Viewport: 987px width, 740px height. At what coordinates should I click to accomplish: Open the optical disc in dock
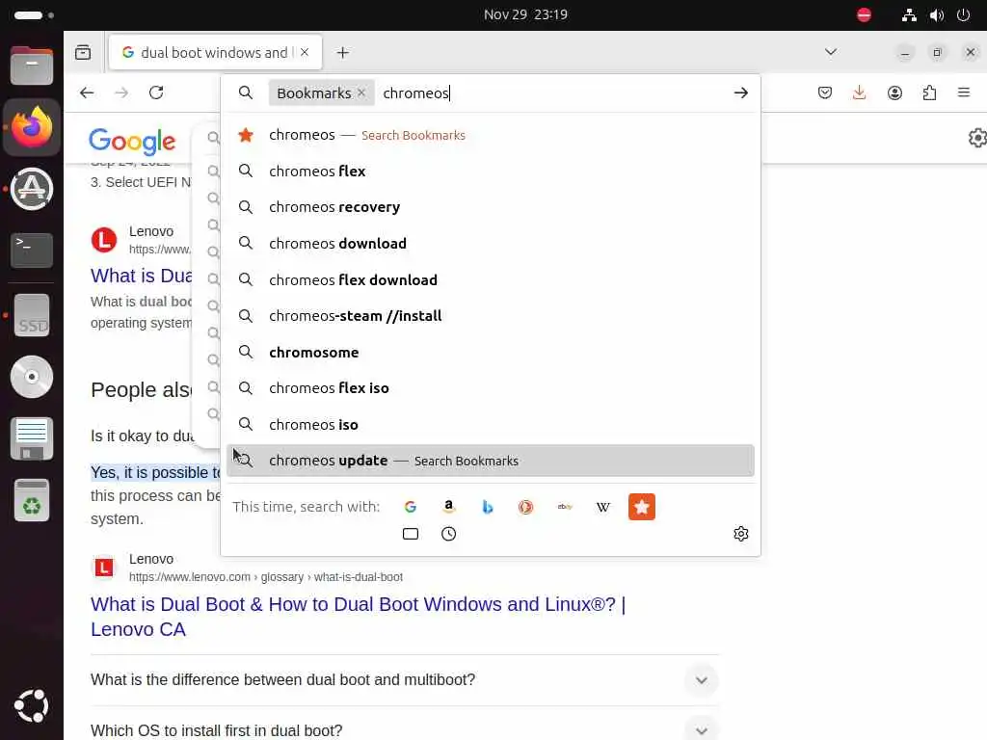[32, 377]
